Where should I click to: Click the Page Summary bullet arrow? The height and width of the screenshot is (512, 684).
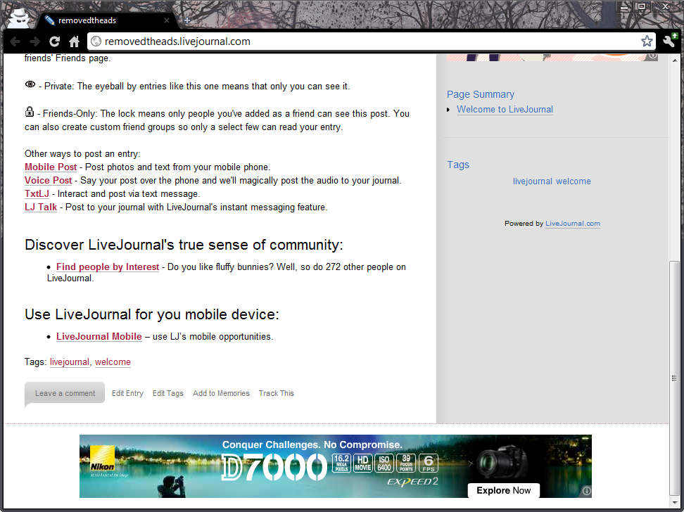[x=448, y=110]
